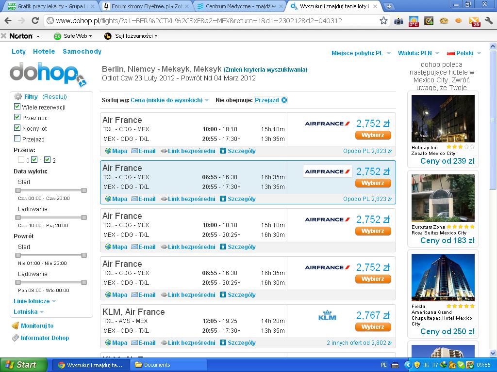Click the bell icon next to Monitoruj to
The image size is (497, 372).
pos(15,325)
